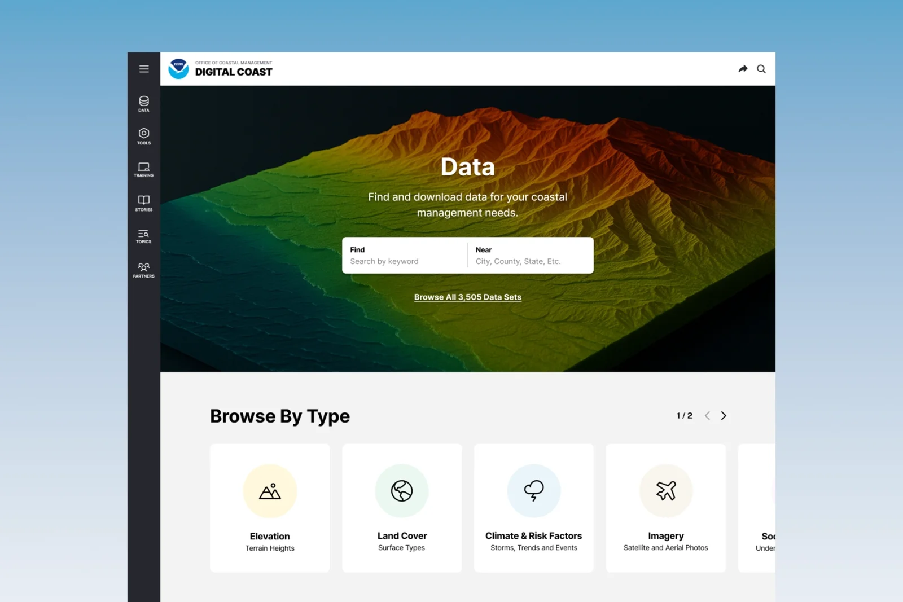The width and height of the screenshot is (903, 602).
Task: Open Browse All 3,505 Data Sets link
Action: [x=468, y=297]
